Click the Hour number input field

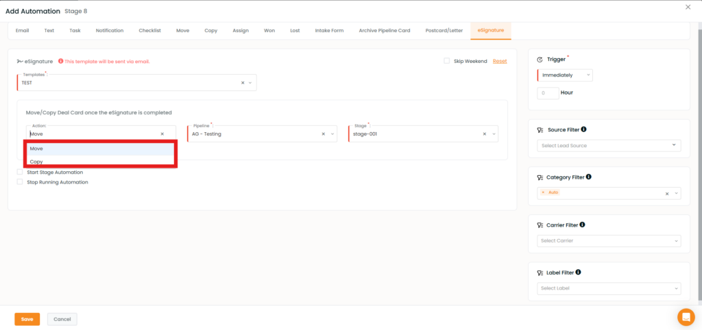tap(548, 93)
